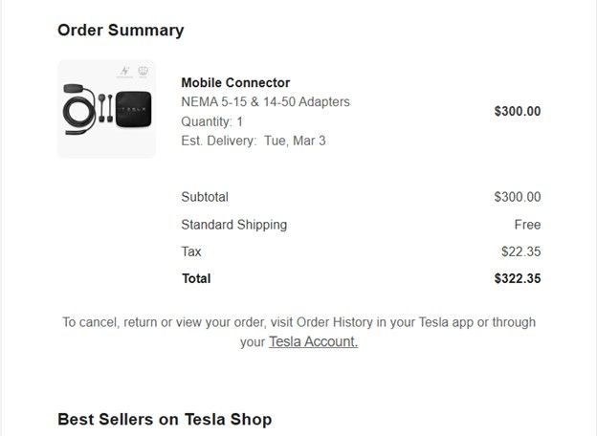
Task: Click the Mobile Connector product title
Action: 235,82
